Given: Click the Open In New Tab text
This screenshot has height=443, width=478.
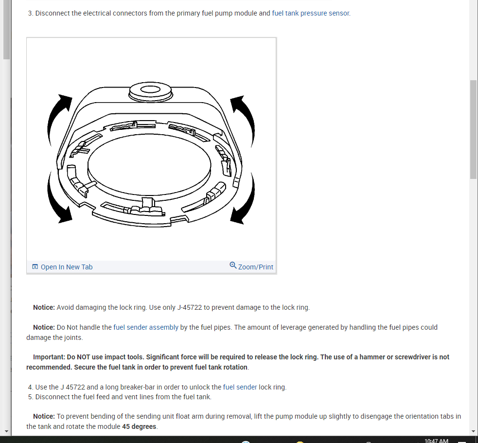Looking at the screenshot, I should pyautogui.click(x=67, y=267).
